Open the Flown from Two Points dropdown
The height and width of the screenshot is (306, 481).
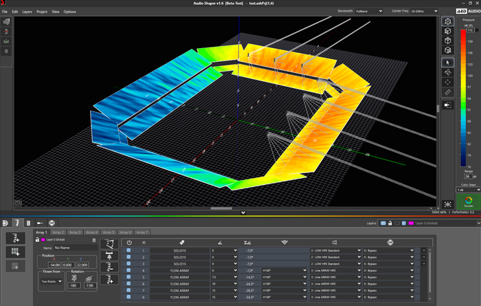(x=52, y=281)
